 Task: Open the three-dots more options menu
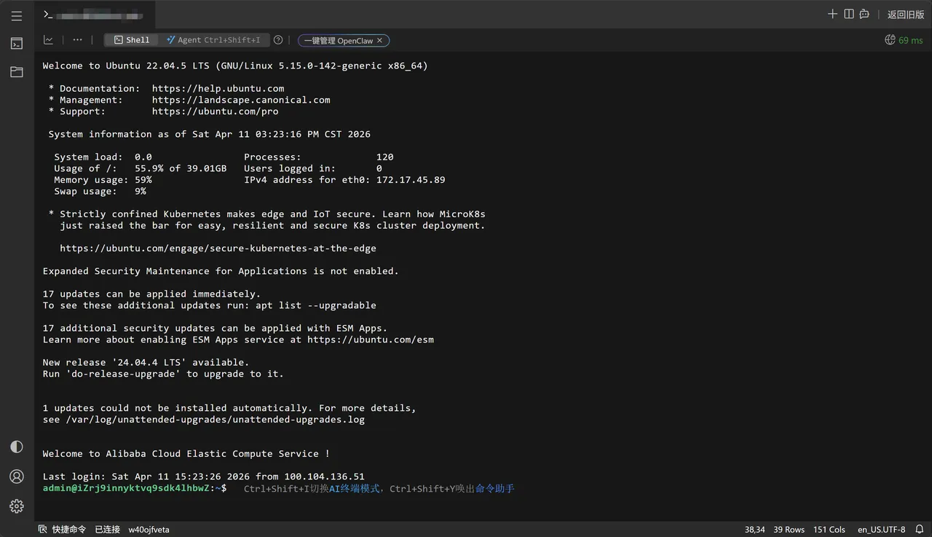pos(78,40)
